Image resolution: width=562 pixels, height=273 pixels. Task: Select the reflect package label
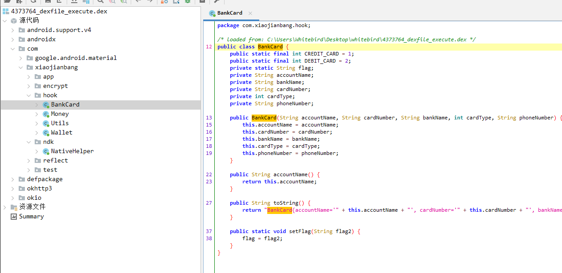56,161
